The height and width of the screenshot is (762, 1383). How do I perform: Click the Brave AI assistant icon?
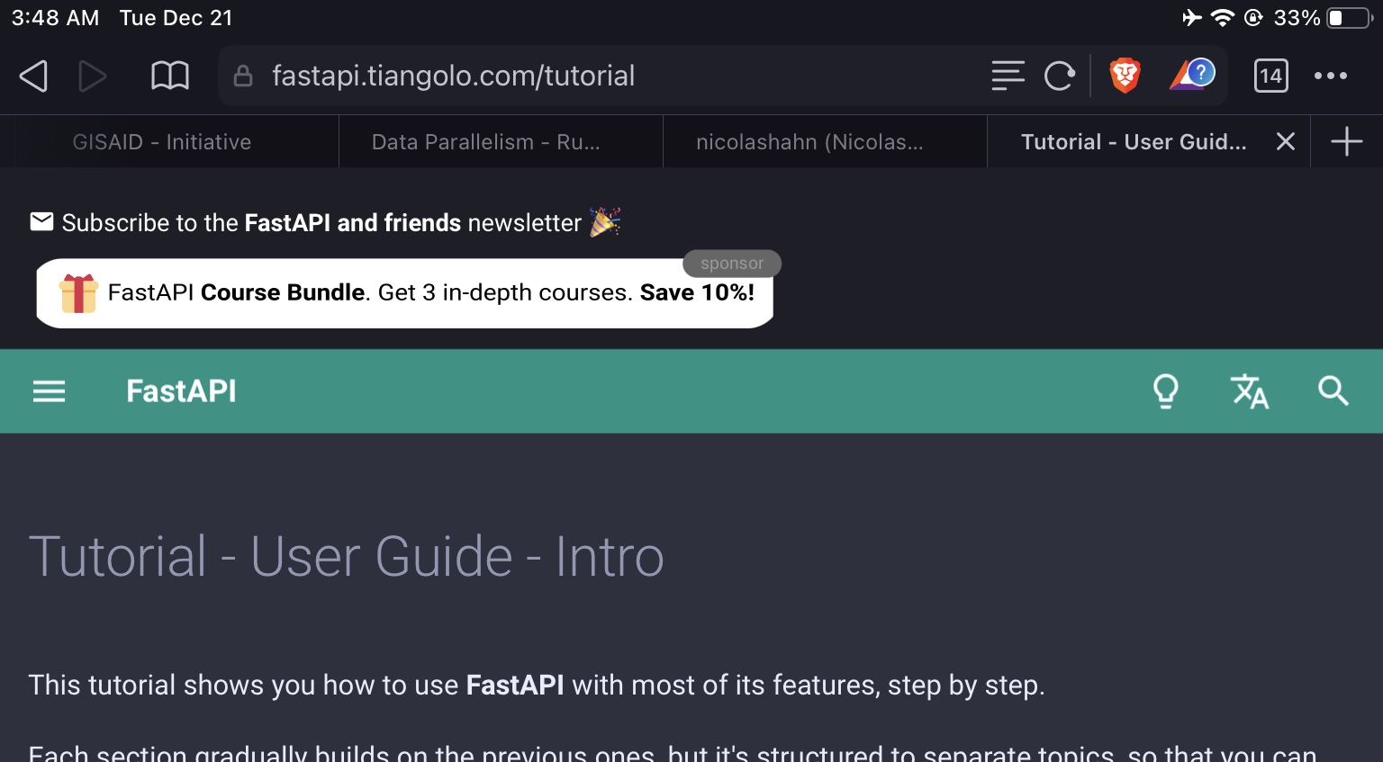pos(1190,76)
